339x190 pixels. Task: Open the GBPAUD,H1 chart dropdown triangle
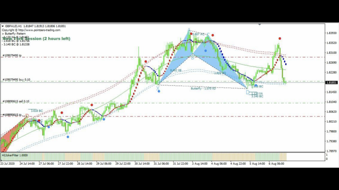pos(3,26)
